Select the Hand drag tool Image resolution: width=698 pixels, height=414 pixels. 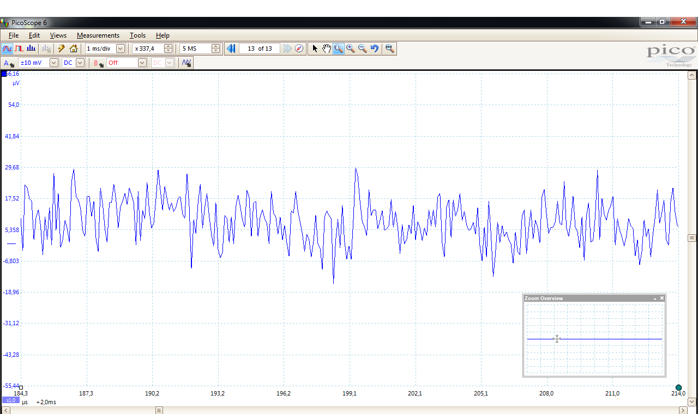click(x=326, y=48)
